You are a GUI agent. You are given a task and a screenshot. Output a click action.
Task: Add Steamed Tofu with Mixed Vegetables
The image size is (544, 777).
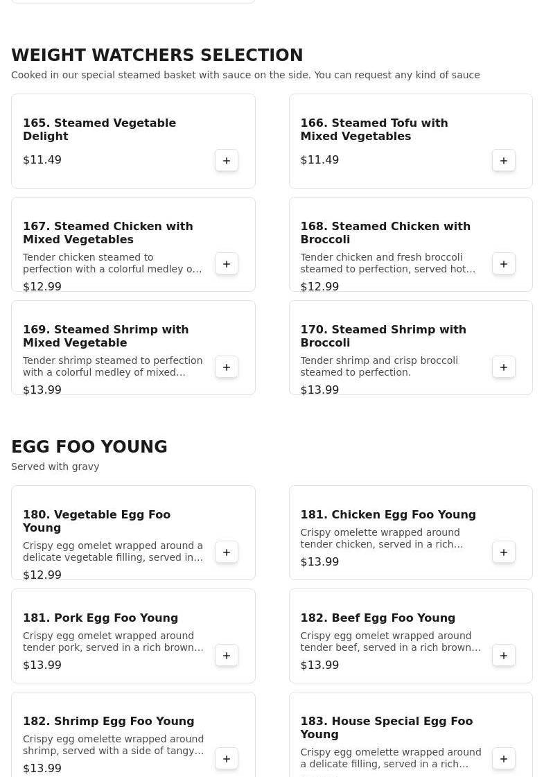click(x=504, y=161)
